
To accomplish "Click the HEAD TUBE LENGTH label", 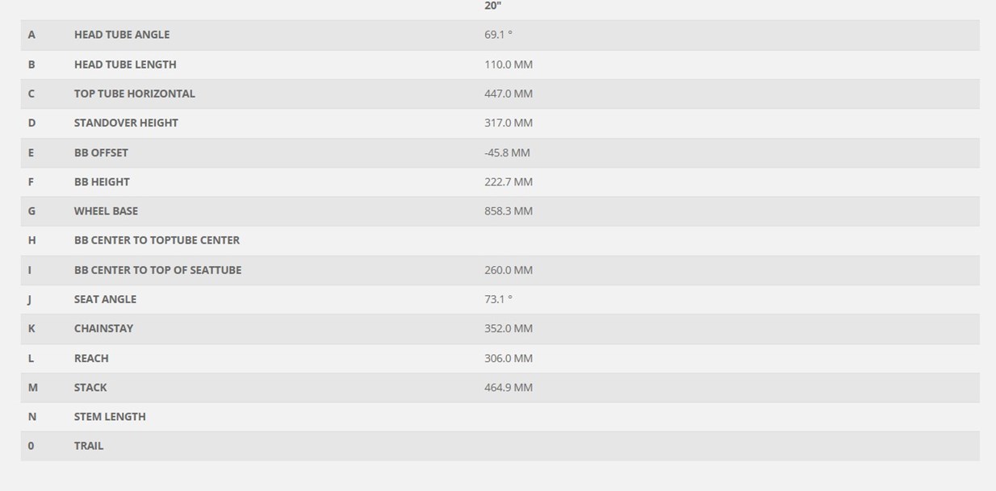I will [x=125, y=64].
